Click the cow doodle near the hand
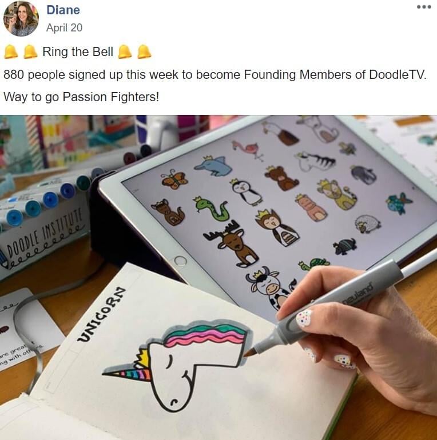Image resolution: width=437 pixels, height=440 pixels. click(268, 287)
